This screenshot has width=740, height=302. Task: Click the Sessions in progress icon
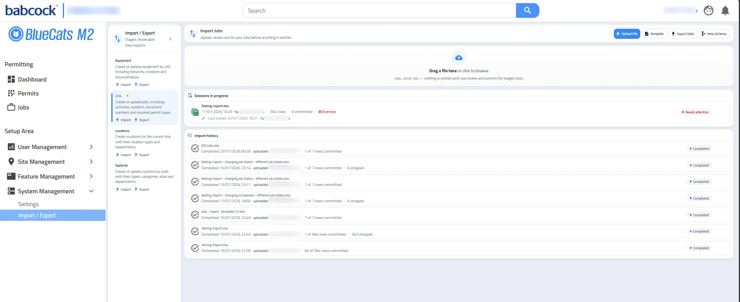pyautogui.click(x=190, y=95)
